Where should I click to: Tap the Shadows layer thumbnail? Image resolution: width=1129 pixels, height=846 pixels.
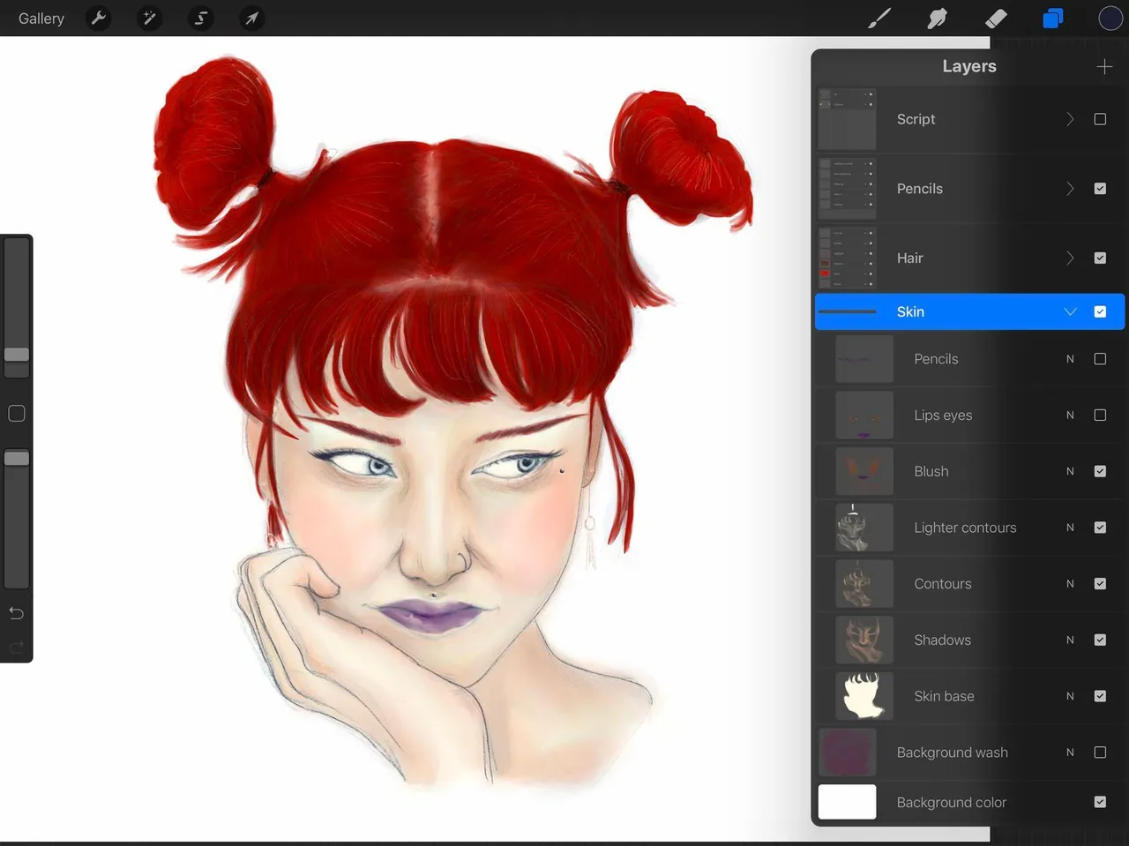pos(864,640)
